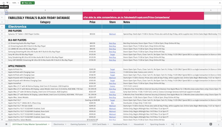The image size is (222, 127).
Task: Open Best Buy link in Apple iMac, Select Models row
Action: 112,97
